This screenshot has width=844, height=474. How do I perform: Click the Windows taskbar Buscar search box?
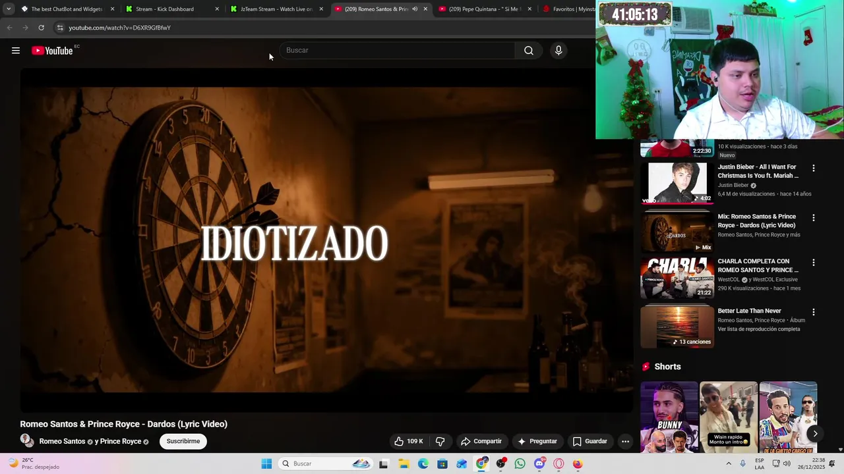tap(325, 463)
